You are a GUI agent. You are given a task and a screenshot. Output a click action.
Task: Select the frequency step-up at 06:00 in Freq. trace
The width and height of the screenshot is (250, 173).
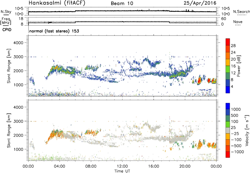75,22
